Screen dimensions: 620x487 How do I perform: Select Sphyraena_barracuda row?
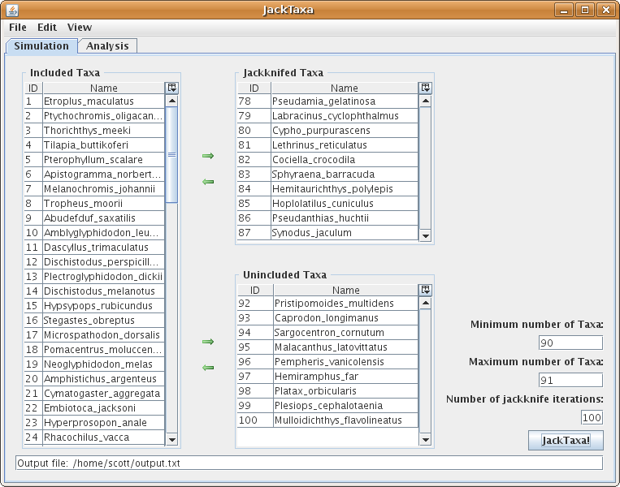point(327,175)
